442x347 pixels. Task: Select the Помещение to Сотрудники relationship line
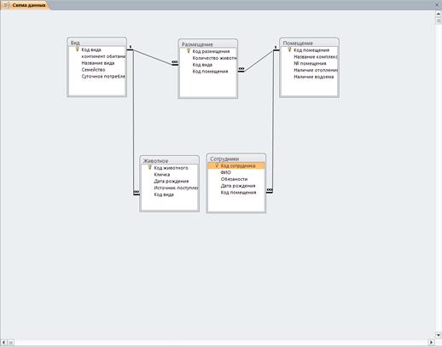[x=273, y=122]
